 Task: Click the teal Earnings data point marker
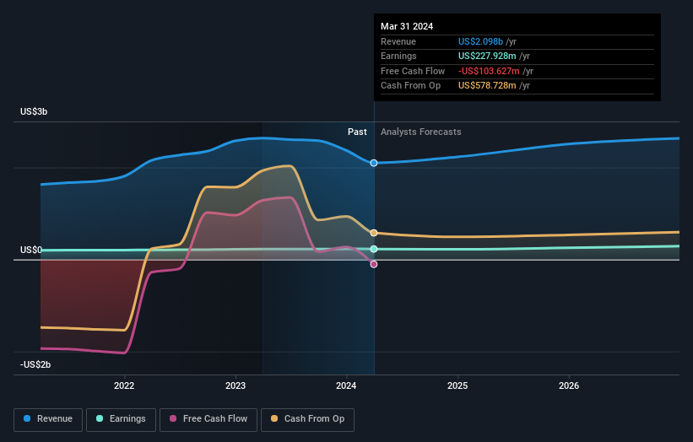[374, 249]
